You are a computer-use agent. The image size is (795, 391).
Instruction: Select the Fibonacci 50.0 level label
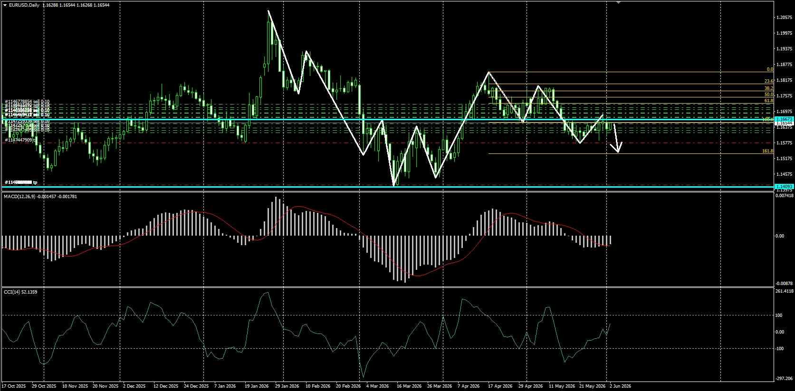pos(768,95)
